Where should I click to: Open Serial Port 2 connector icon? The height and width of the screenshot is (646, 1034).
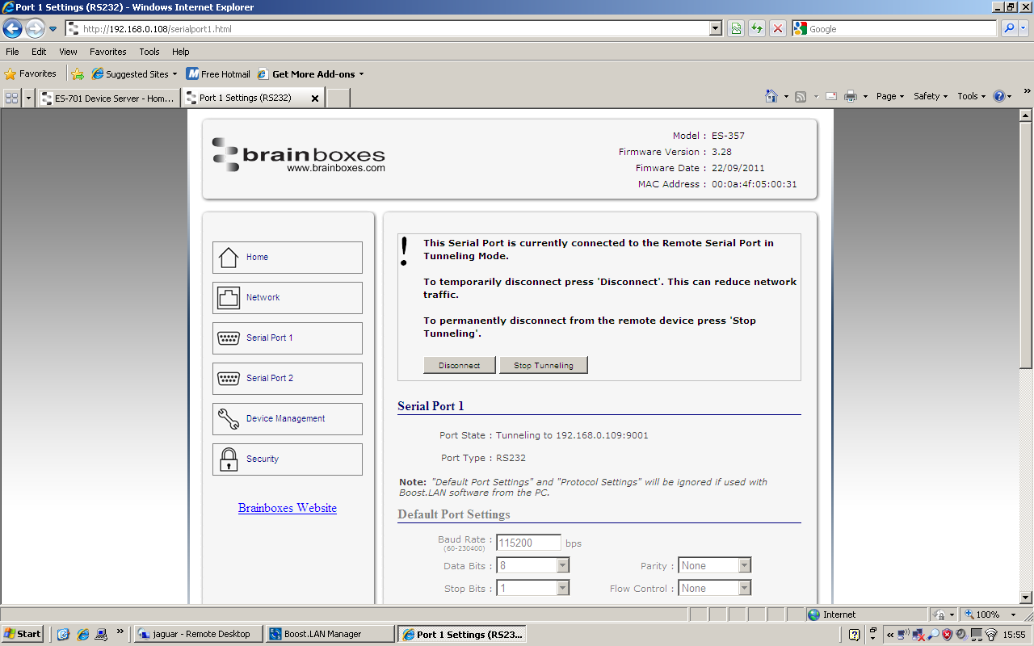coord(229,379)
